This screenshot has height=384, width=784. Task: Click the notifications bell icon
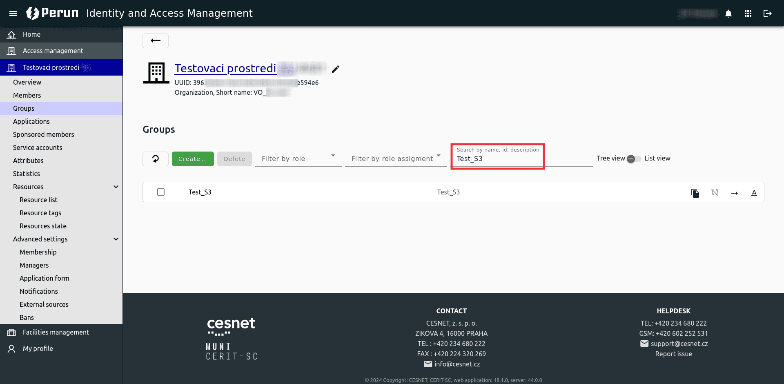[728, 13]
